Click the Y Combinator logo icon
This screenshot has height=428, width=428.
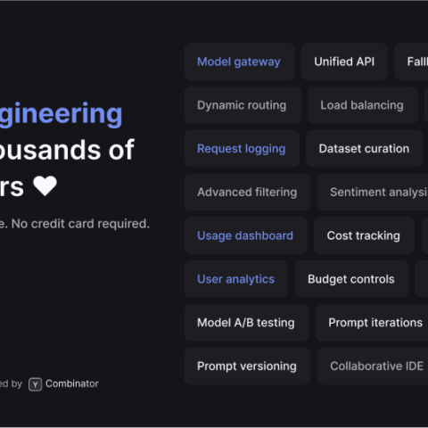(35, 384)
